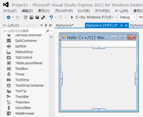Click the Save All icon
This screenshot has height=117, width=143.
click(43, 17)
